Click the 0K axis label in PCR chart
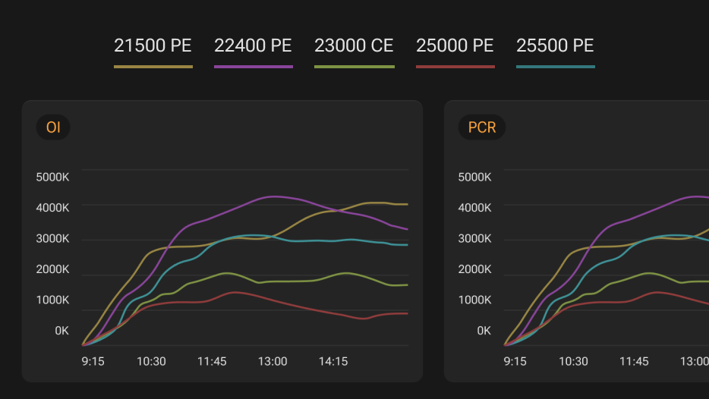The width and height of the screenshot is (709, 399). [484, 331]
